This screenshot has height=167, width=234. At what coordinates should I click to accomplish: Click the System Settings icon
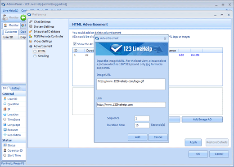(x=31, y=26)
